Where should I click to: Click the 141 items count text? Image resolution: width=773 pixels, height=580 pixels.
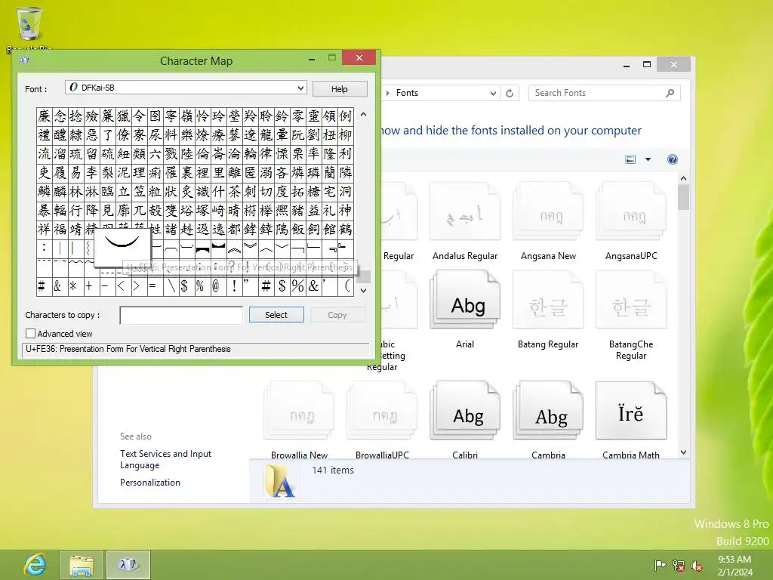click(x=333, y=470)
